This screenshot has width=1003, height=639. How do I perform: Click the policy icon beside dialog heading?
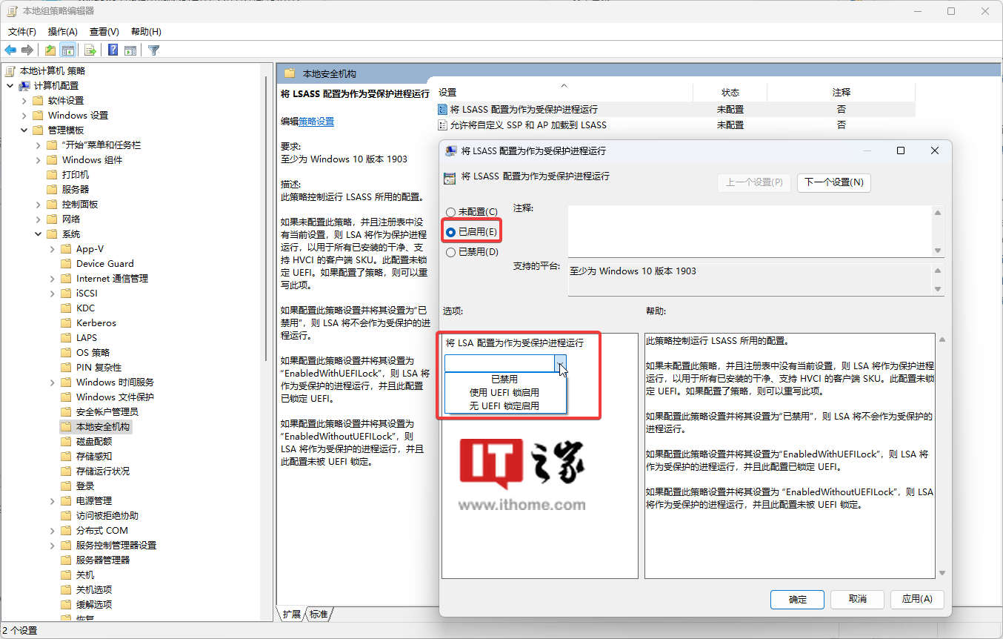pyautogui.click(x=449, y=177)
